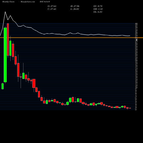Viewport: 143px width, 143px height.
Task: Click the 'Monthly Charts' title text
Action: coord(8,2)
